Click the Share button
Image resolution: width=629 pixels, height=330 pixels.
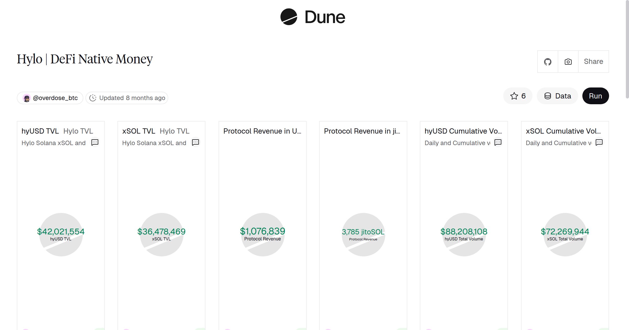(593, 61)
